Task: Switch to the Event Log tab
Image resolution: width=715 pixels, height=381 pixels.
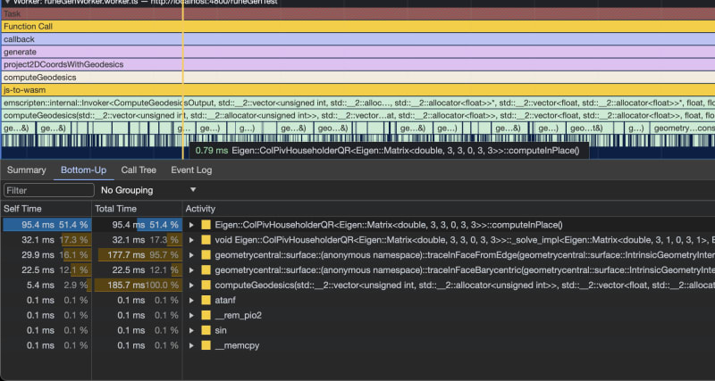Action: point(191,170)
